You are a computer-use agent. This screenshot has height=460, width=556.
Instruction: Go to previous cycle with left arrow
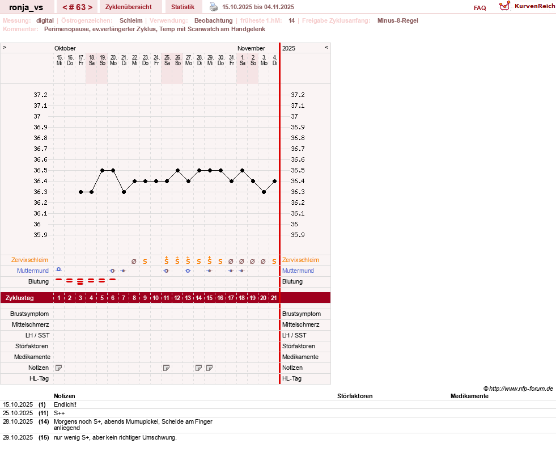click(65, 7)
